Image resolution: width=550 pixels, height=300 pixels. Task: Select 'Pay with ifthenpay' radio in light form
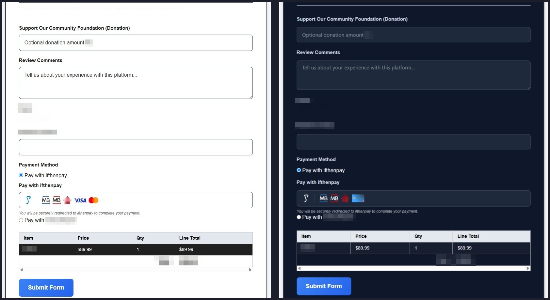(x=21, y=175)
